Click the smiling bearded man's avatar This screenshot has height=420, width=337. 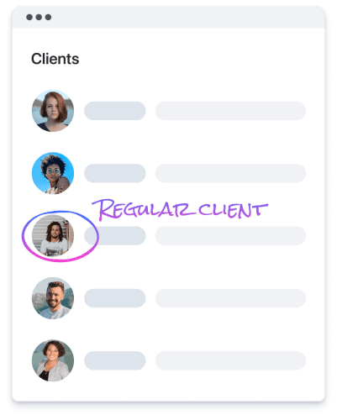53,298
